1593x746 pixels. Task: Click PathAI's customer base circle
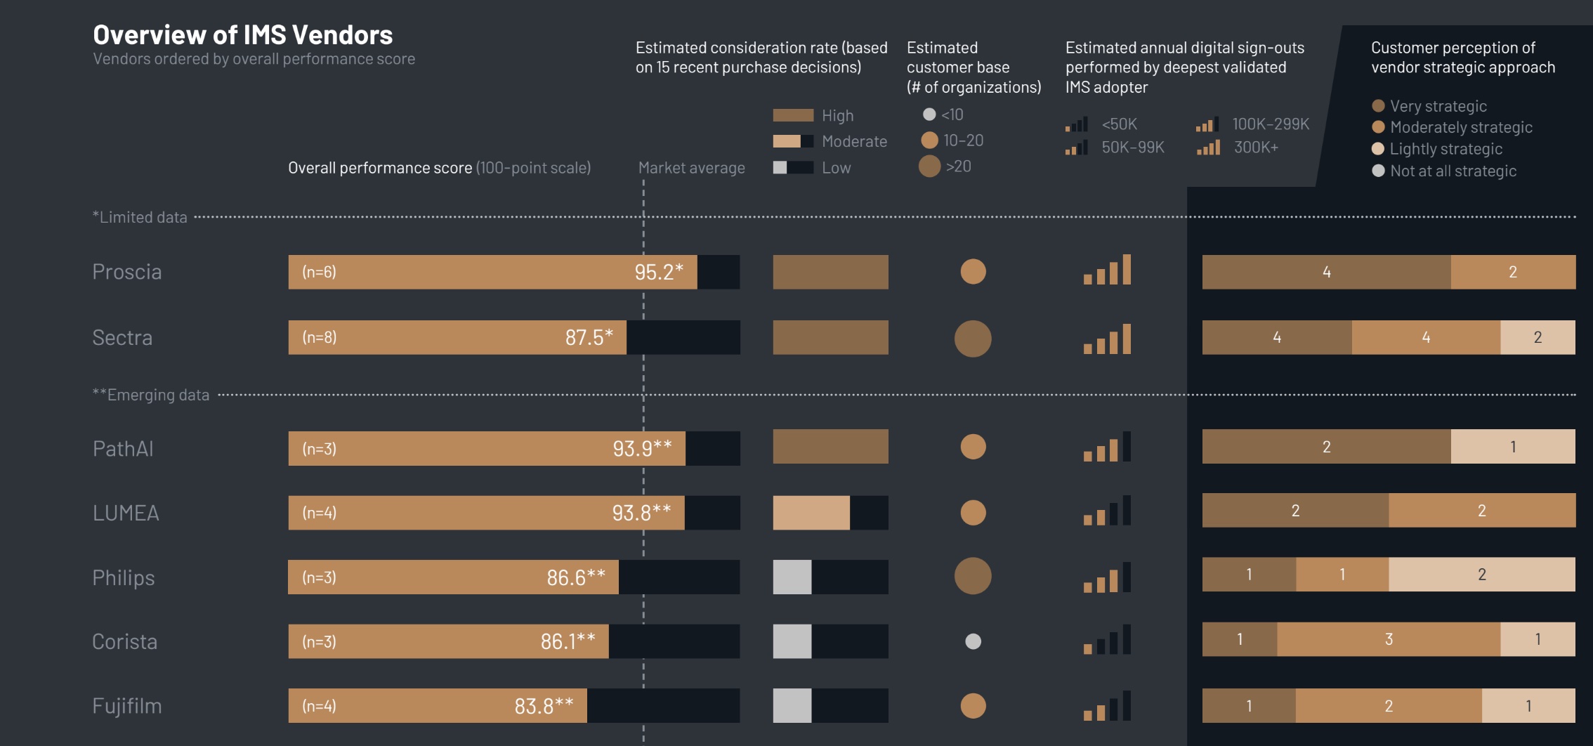[x=973, y=447]
